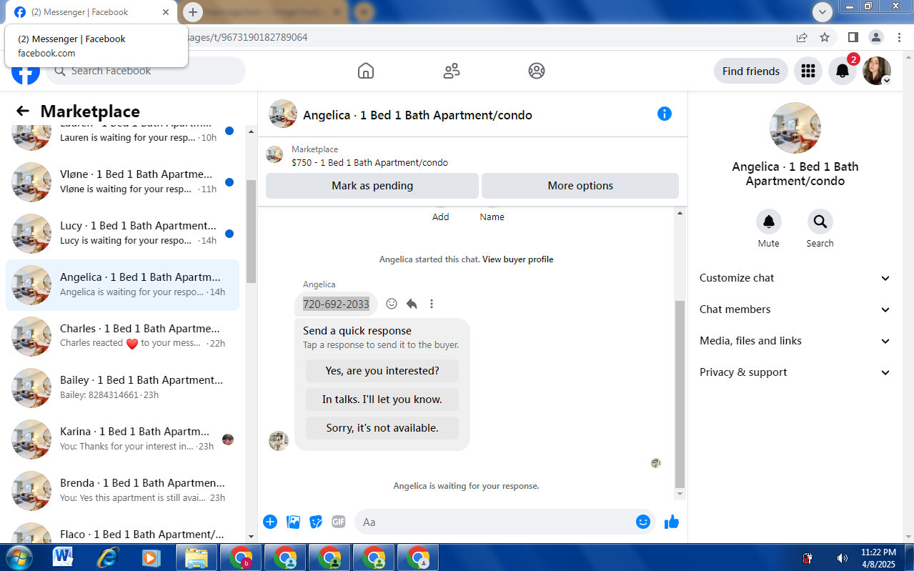Open View buyer profile link
The width and height of the screenshot is (914, 571).
(x=517, y=259)
